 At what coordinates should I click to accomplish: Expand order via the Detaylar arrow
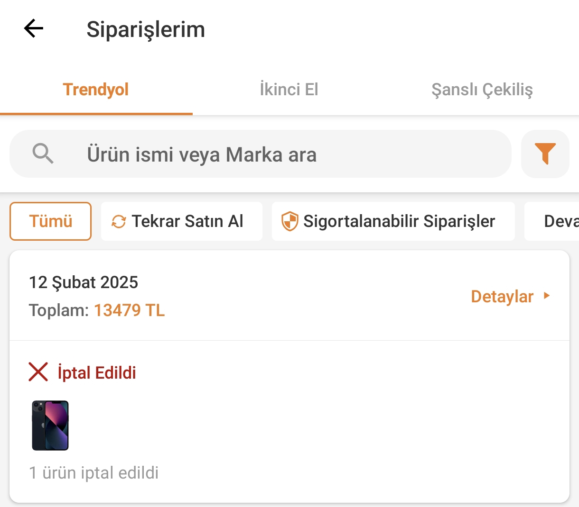547,296
